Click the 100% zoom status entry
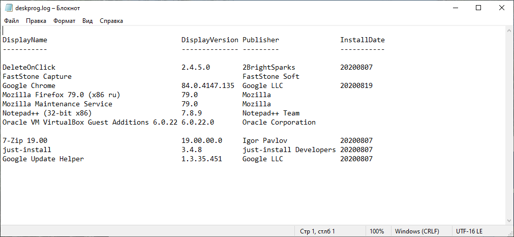514x237 pixels. pos(377,231)
